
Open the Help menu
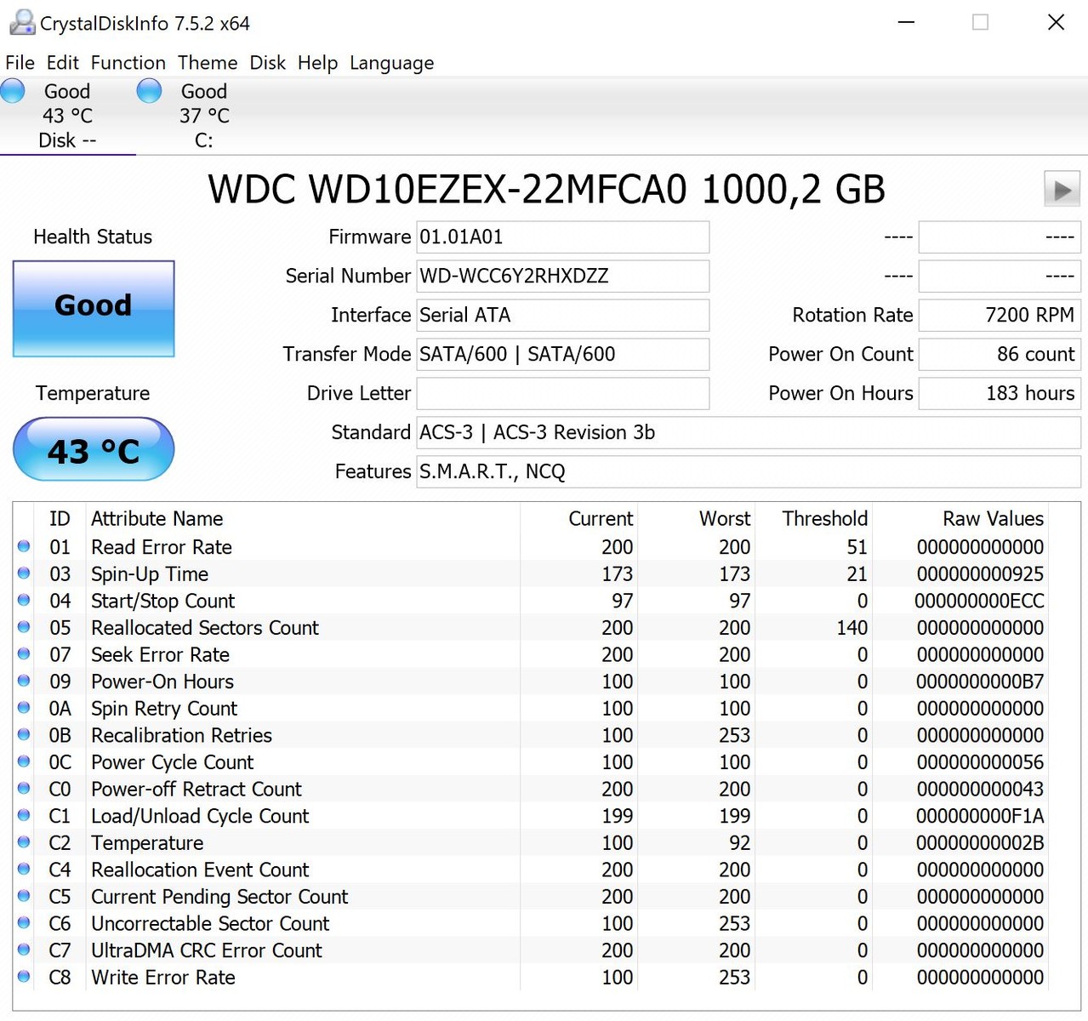(x=317, y=63)
